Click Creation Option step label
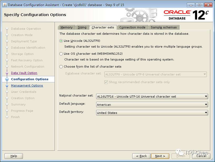This screenshot has width=215, height=162. click(23, 98)
